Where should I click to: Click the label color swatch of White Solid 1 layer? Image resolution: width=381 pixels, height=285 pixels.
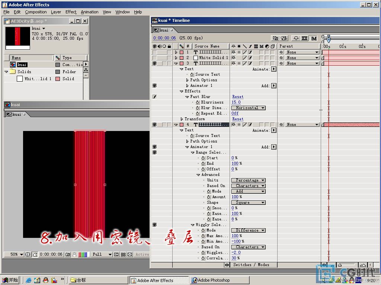[182, 58]
